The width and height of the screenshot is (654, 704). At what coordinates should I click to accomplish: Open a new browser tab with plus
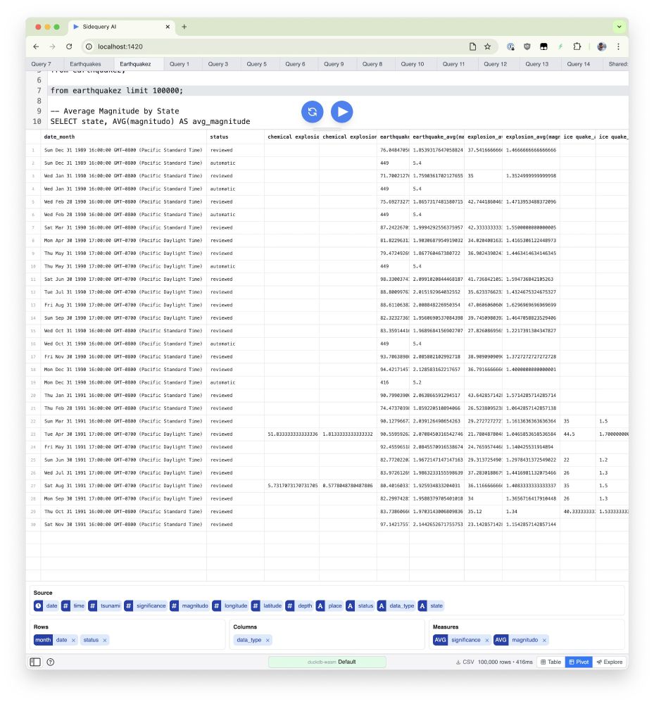tap(184, 27)
